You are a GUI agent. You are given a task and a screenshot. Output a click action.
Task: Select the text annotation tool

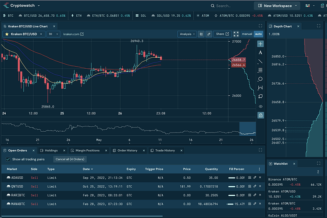click(260, 53)
